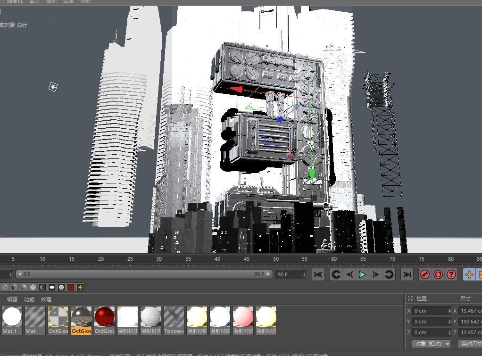Viewport: 482px width, 356px height.
Task: Select the light object icon in viewport
Action: coord(53,87)
